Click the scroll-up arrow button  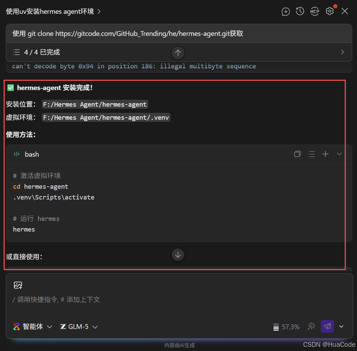pos(178,53)
